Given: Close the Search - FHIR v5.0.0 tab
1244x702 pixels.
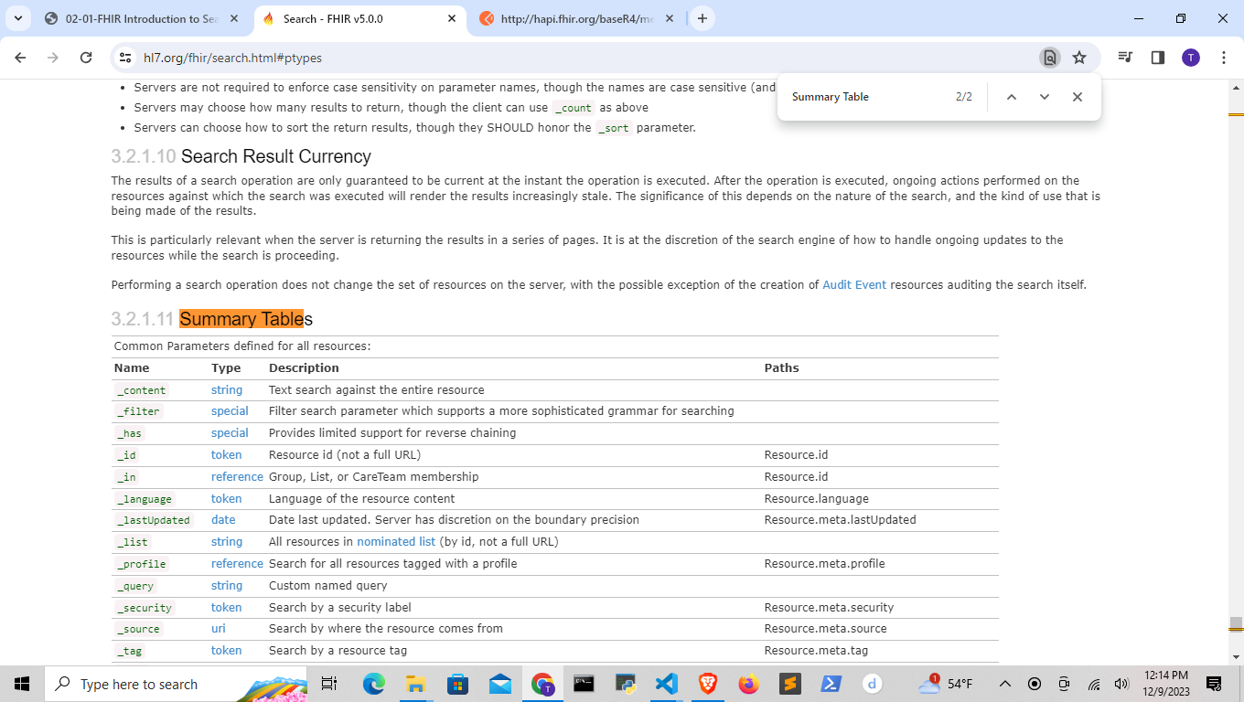Looking at the screenshot, I should 452,18.
